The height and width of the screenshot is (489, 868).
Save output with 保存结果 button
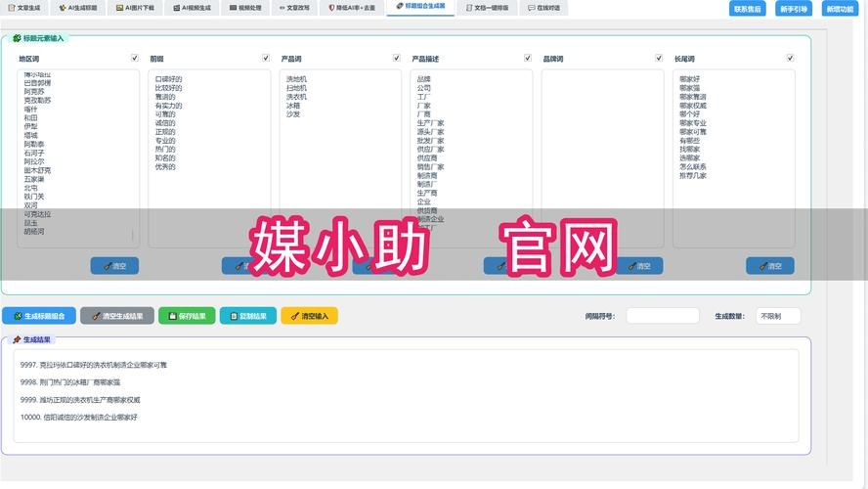click(187, 316)
